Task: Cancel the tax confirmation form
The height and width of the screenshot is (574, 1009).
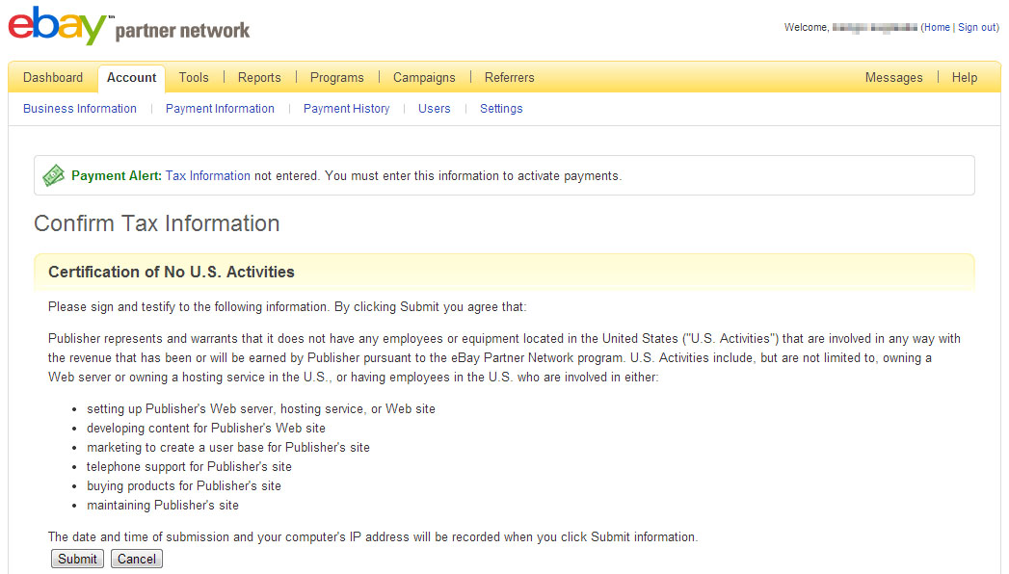Action: [x=137, y=559]
